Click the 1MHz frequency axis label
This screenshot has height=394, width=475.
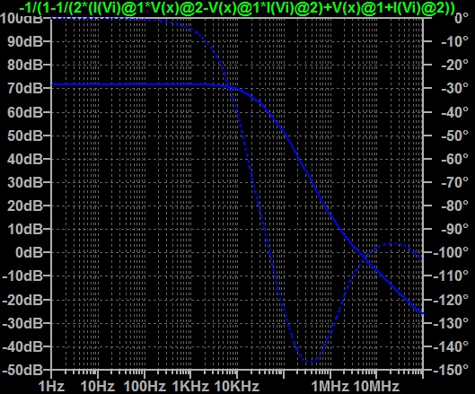(x=330, y=387)
